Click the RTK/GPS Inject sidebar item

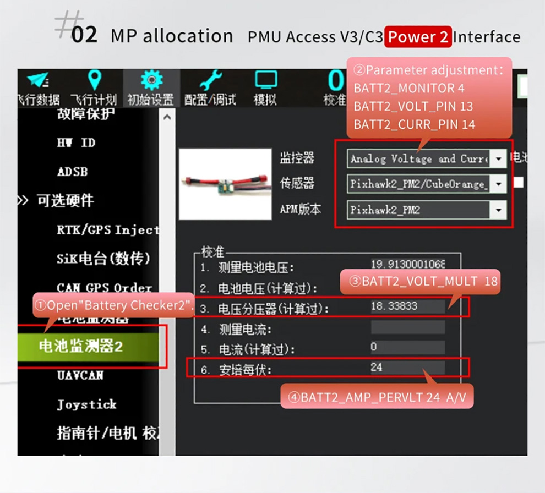(107, 230)
